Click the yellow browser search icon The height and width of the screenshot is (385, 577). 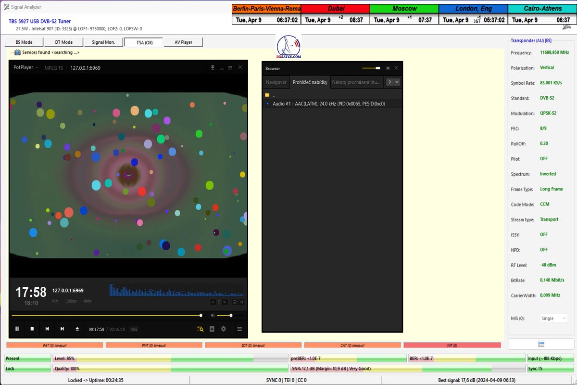[x=200, y=329]
